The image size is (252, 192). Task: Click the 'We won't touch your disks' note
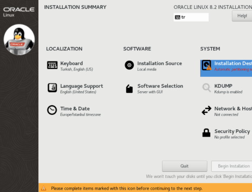199,176
